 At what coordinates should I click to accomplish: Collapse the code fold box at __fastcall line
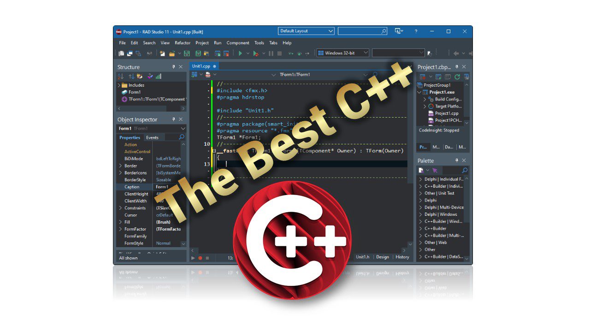pos(214,151)
